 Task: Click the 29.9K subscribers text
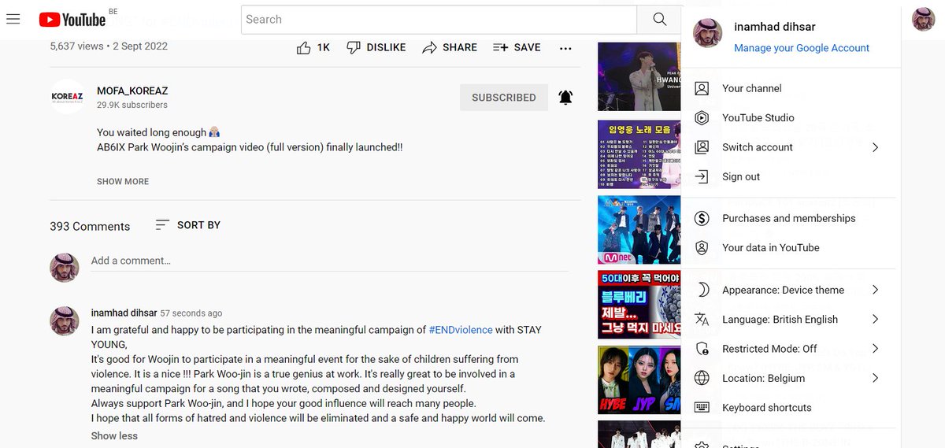[132, 105]
